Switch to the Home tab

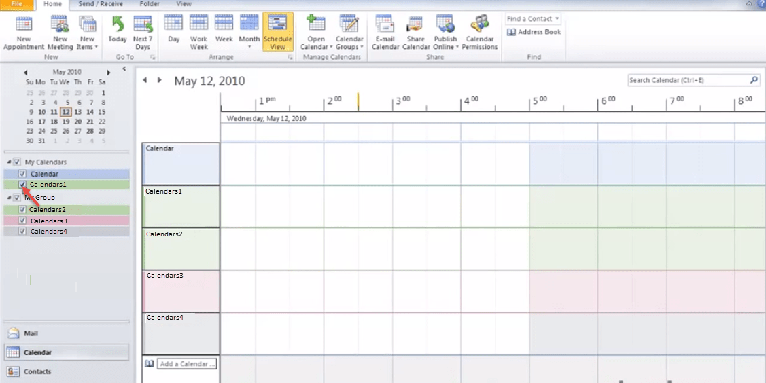pyautogui.click(x=52, y=4)
